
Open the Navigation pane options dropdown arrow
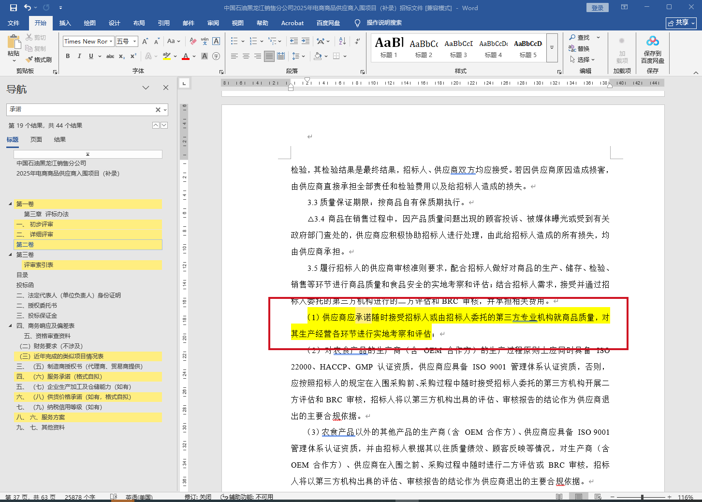[x=146, y=88]
